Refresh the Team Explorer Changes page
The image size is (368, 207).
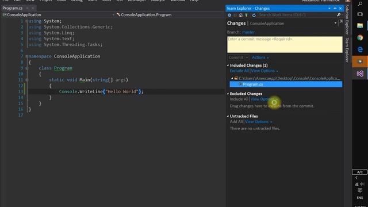(x=254, y=15)
